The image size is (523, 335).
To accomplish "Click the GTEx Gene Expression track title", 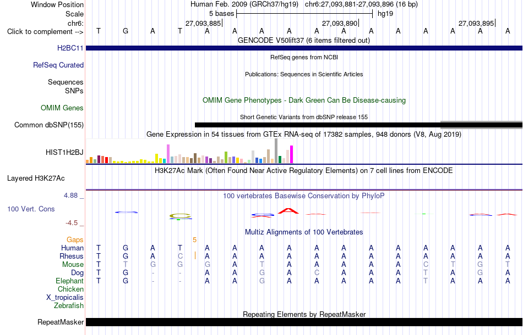I will point(304,135).
